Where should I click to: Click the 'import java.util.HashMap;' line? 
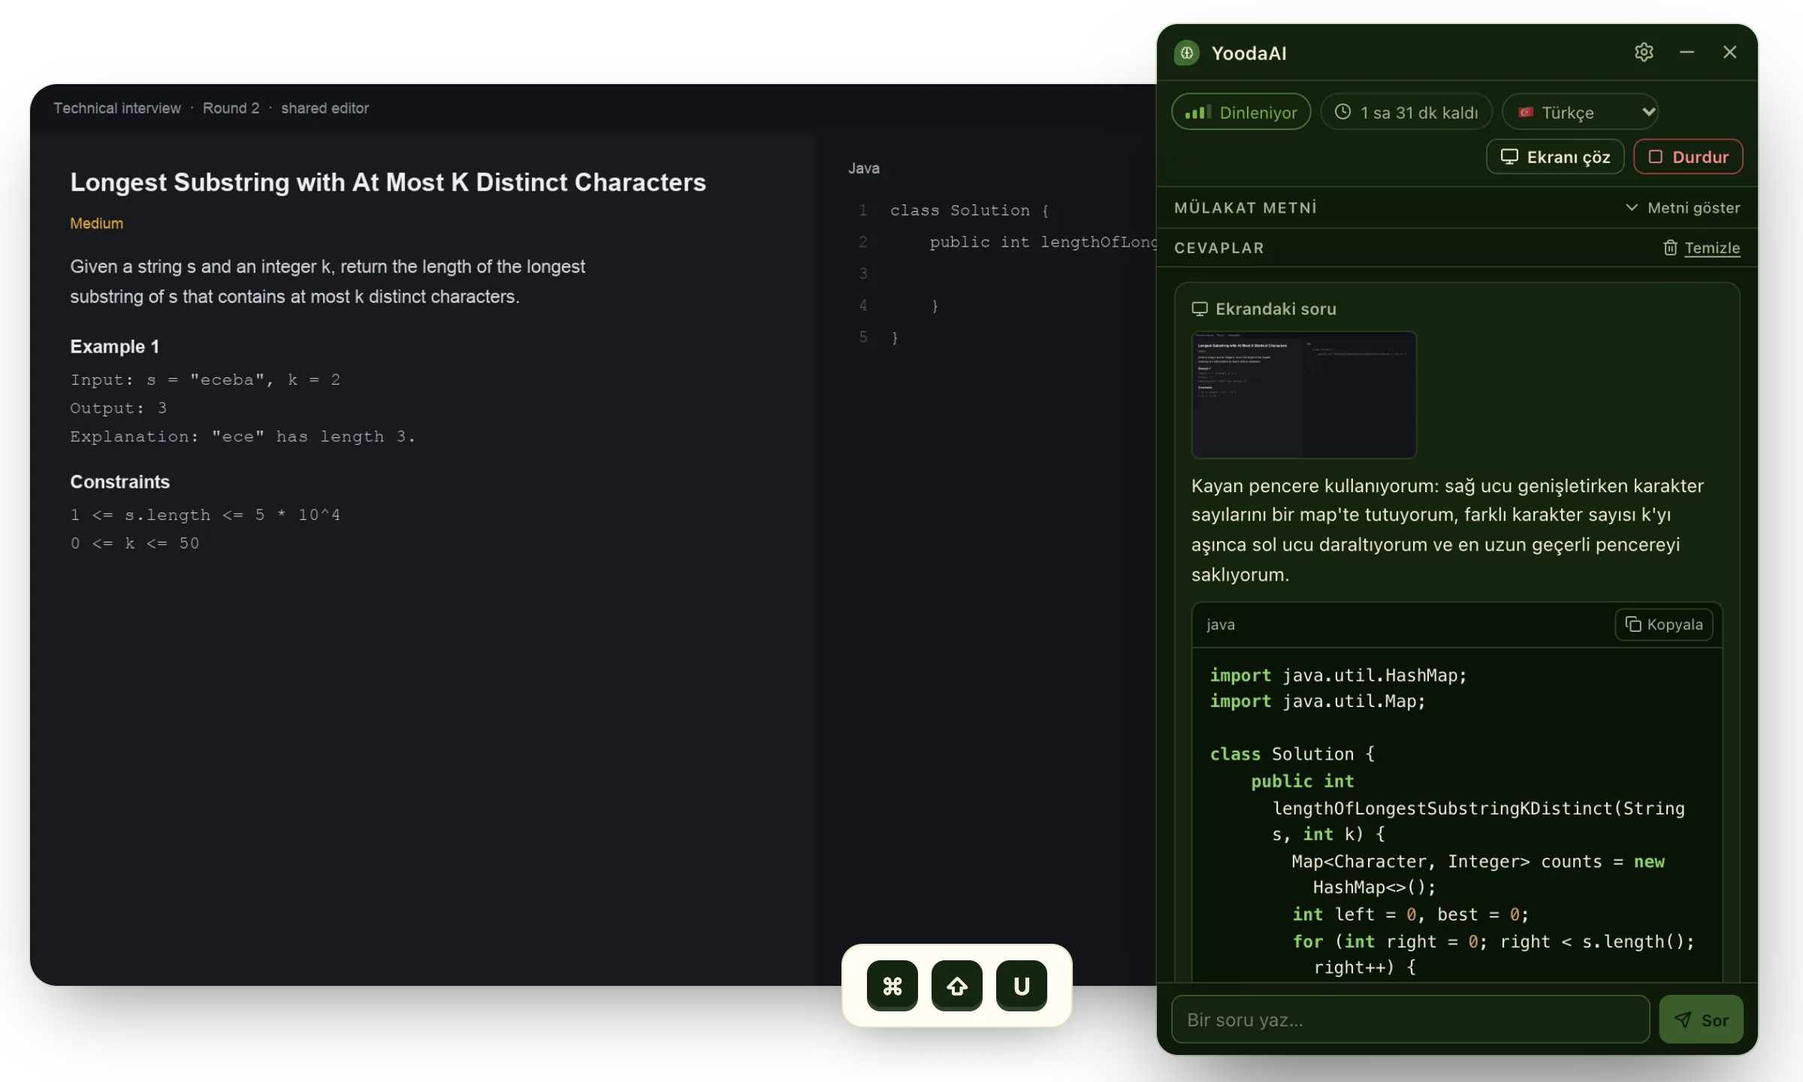(x=1338, y=675)
